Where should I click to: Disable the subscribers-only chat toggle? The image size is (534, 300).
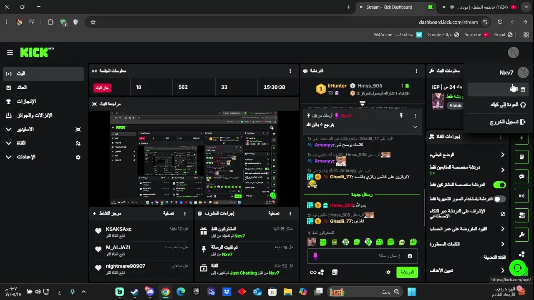pyautogui.click(x=499, y=185)
